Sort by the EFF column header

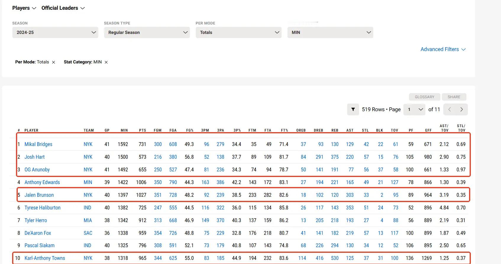click(x=429, y=130)
